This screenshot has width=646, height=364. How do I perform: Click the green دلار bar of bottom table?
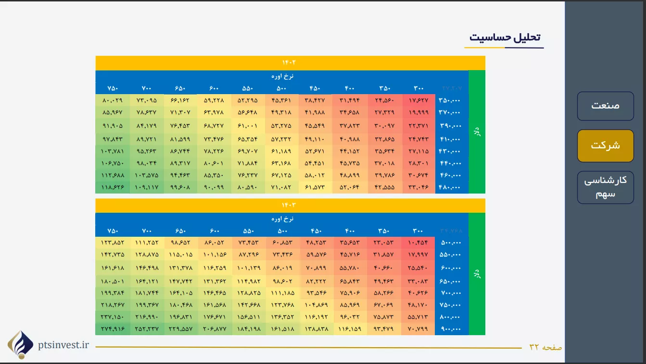[477, 274]
